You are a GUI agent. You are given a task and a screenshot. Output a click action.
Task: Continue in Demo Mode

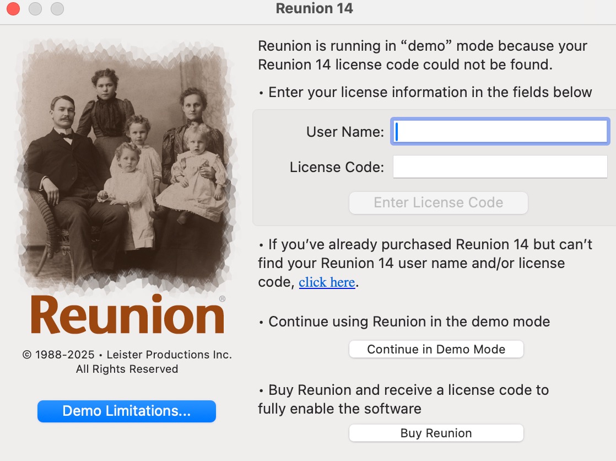[436, 349]
